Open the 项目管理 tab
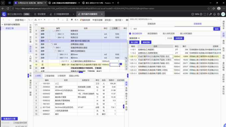The image size is (226, 127). (40, 14)
